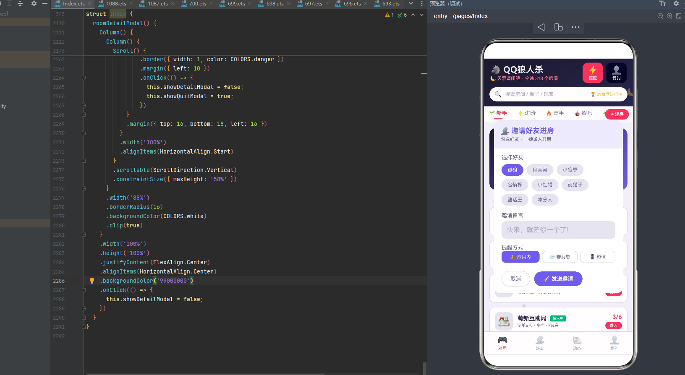Viewport: 685px width, 375px height.
Task: Zoom out the previewer
Action: pos(660,16)
